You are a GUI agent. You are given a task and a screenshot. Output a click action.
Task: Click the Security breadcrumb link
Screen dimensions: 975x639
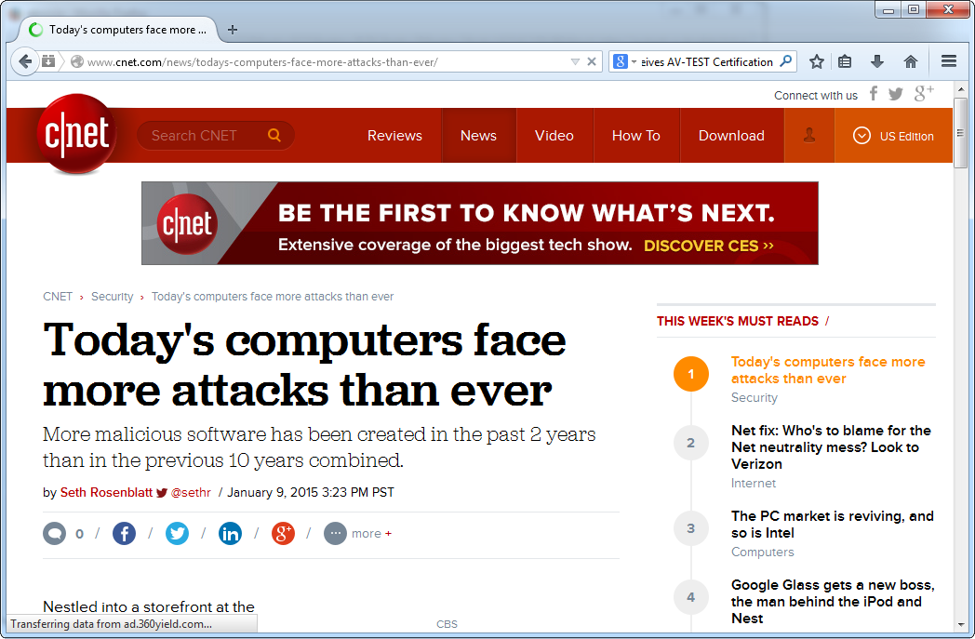point(113,297)
